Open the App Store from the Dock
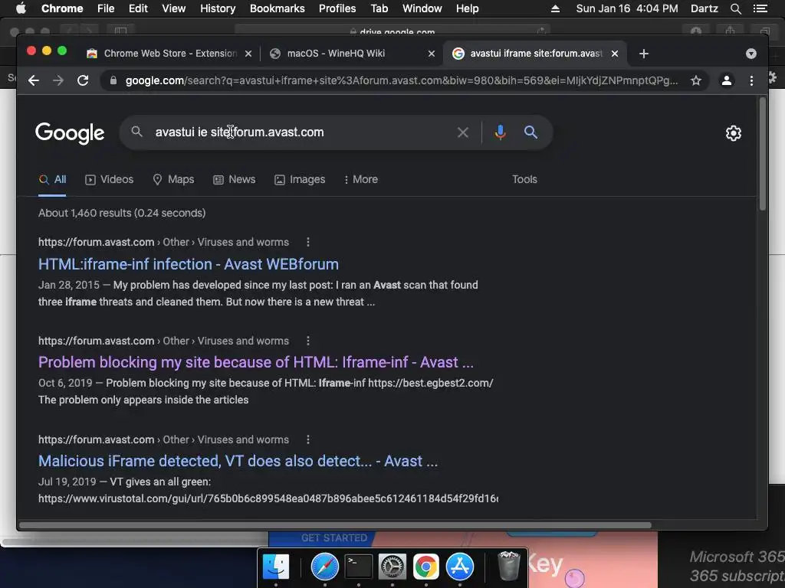785x588 pixels. click(x=460, y=567)
